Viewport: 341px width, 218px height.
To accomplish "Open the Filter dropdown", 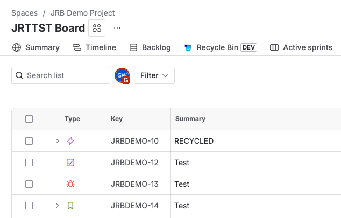I will [x=154, y=75].
